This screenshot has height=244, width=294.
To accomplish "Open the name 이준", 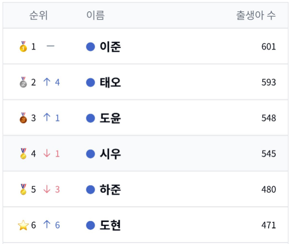I will [110, 47].
